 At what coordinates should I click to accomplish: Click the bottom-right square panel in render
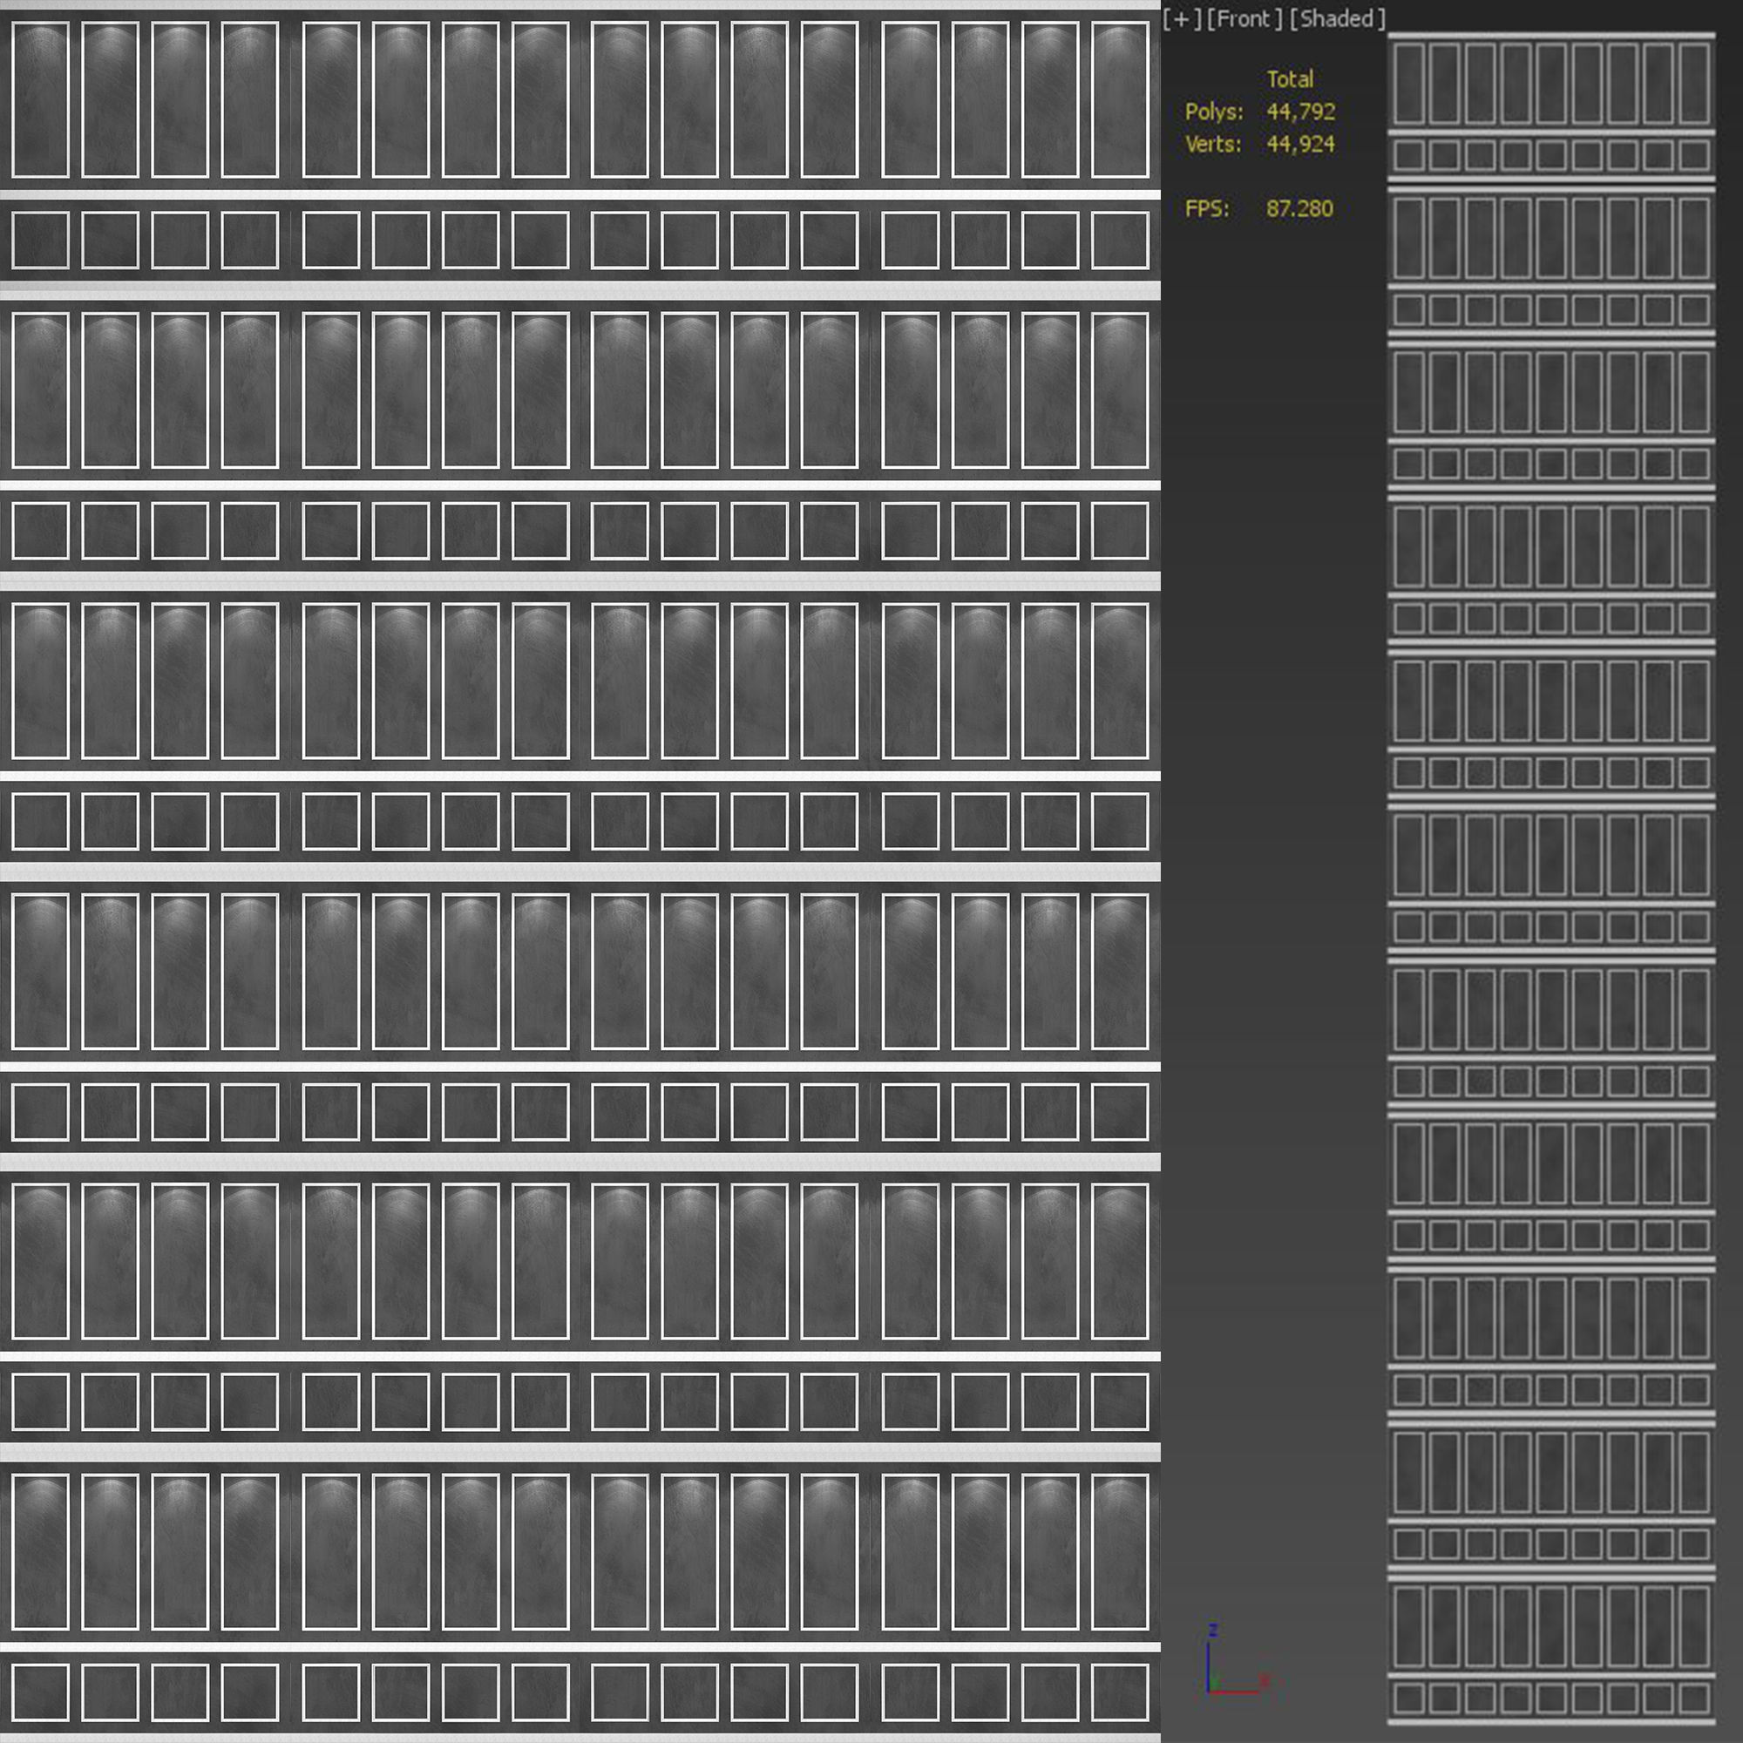click(1120, 1692)
